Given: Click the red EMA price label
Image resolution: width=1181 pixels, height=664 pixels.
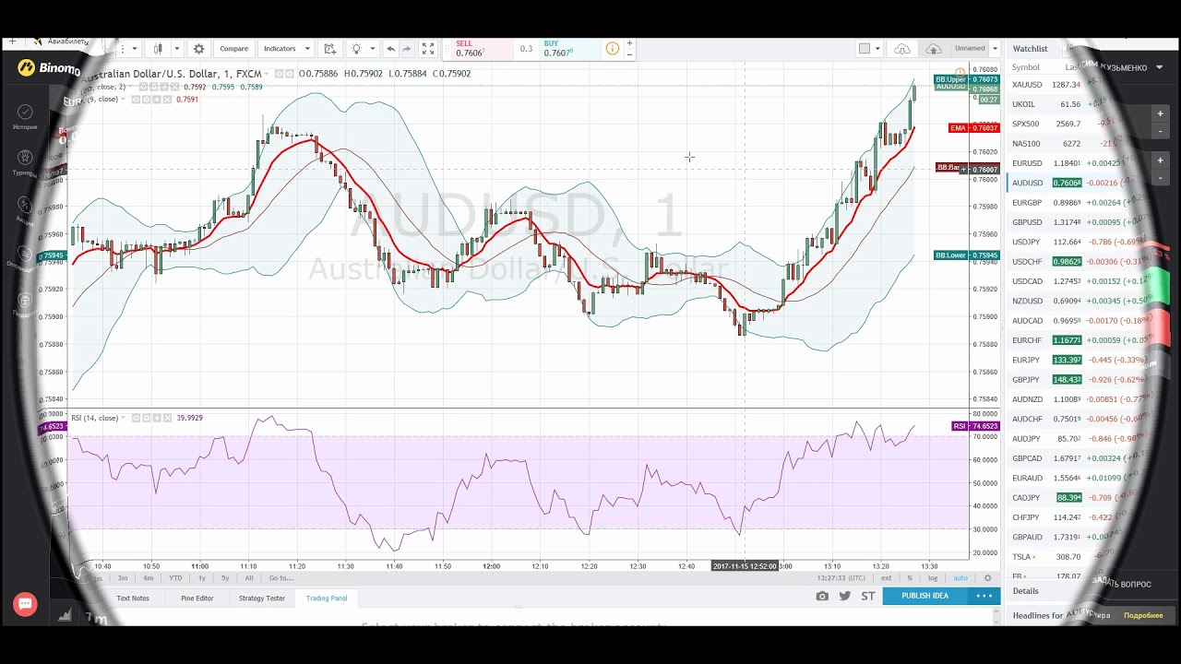Looking at the screenshot, I should pyautogui.click(x=973, y=128).
